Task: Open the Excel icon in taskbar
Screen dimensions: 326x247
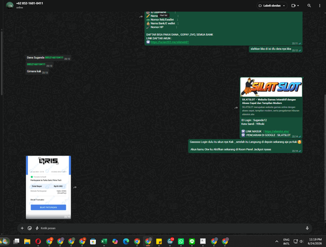Action: (104, 241)
